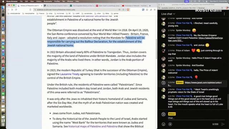
Task: Open a new browser tab with plus
Action: click(x=150, y=6)
